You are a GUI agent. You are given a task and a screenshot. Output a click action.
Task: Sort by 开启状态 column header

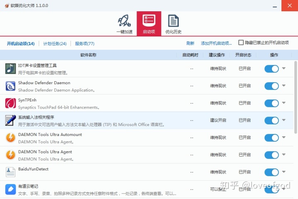[x=243, y=55]
